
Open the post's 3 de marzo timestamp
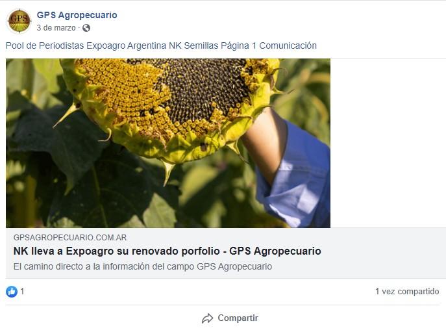[x=56, y=28]
